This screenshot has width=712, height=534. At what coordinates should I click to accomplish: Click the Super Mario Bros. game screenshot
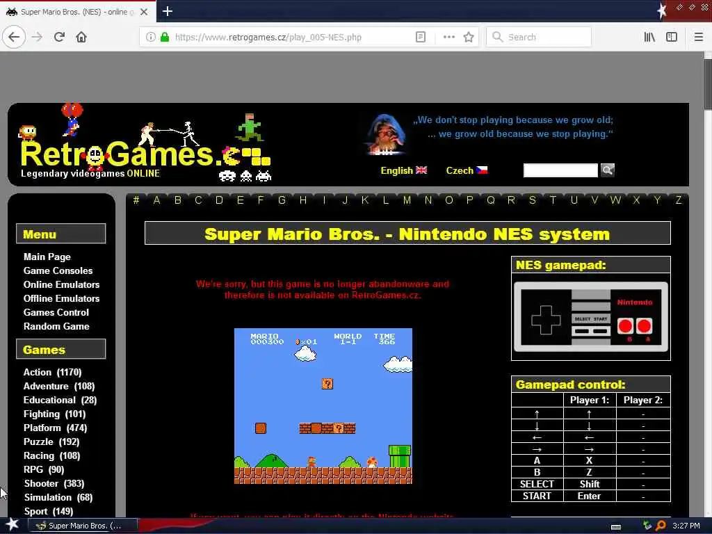tap(323, 406)
